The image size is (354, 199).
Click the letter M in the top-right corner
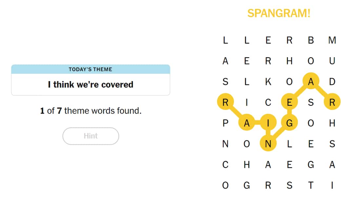[x=332, y=40]
